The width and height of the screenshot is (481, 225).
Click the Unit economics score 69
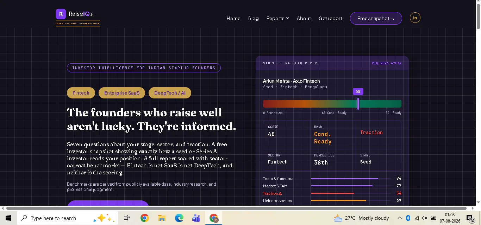399,201
